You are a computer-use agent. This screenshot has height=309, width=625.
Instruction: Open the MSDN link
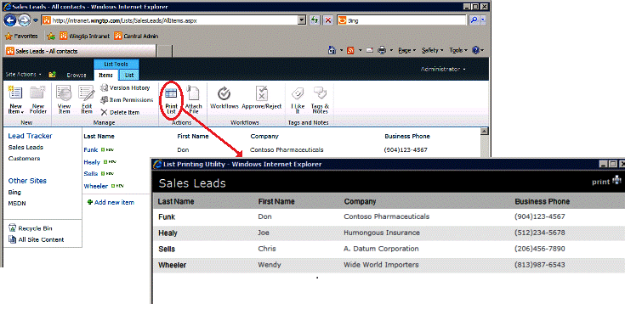click(x=17, y=203)
